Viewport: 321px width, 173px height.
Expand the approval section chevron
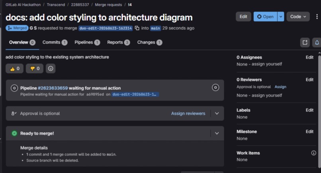217,113
